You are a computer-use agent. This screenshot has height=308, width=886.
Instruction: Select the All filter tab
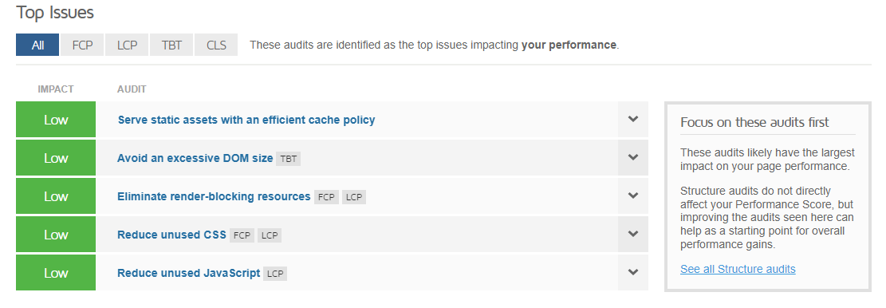coord(37,45)
